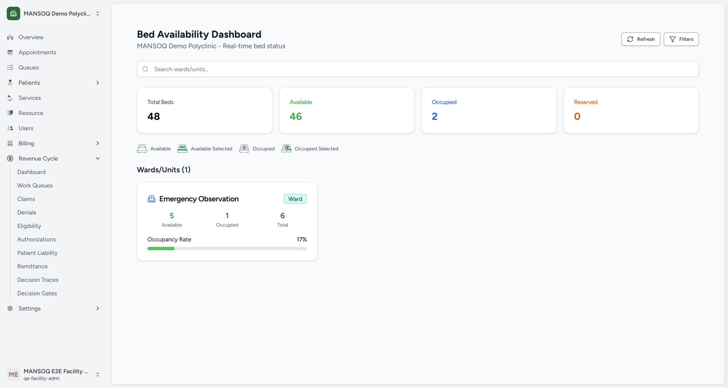Click the Appointments calendar icon
Image resolution: width=728 pixels, height=388 pixels.
click(x=10, y=53)
